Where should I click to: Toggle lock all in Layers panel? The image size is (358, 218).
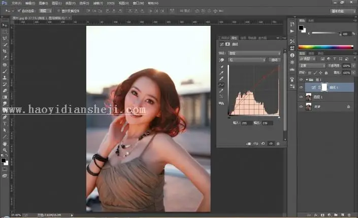[x=326, y=72]
